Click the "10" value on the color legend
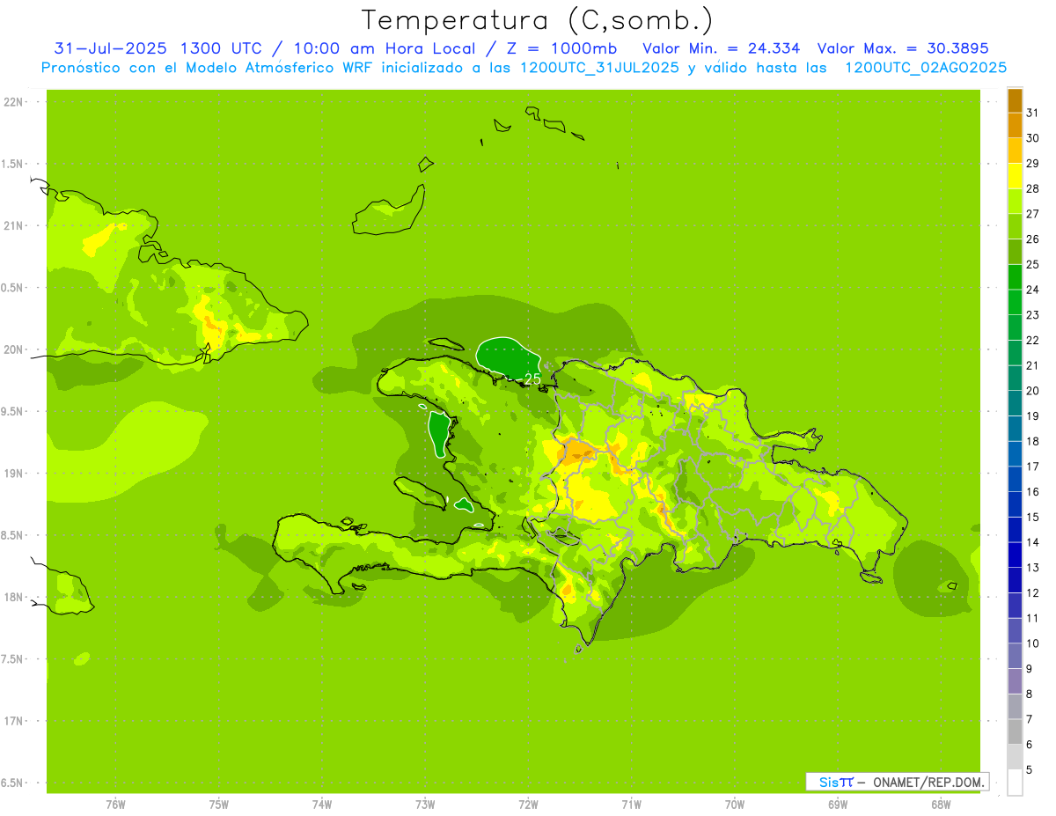Viewport: 1056px width, 816px height. pyautogui.click(x=1032, y=643)
